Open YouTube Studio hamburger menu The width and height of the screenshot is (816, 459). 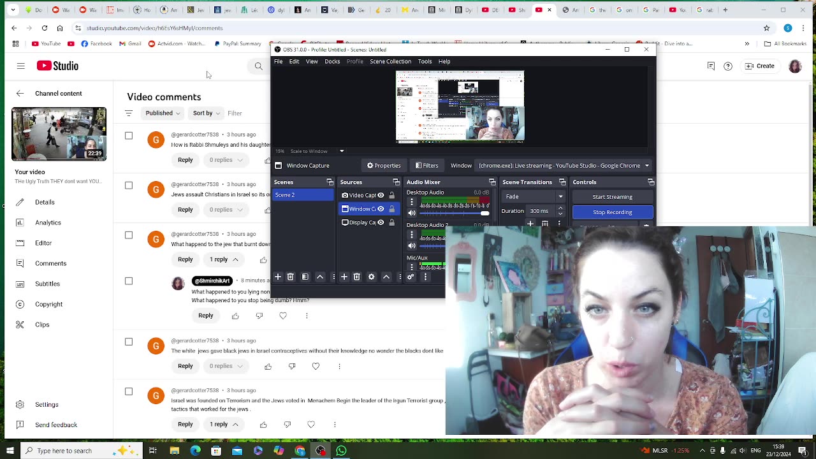pos(20,66)
